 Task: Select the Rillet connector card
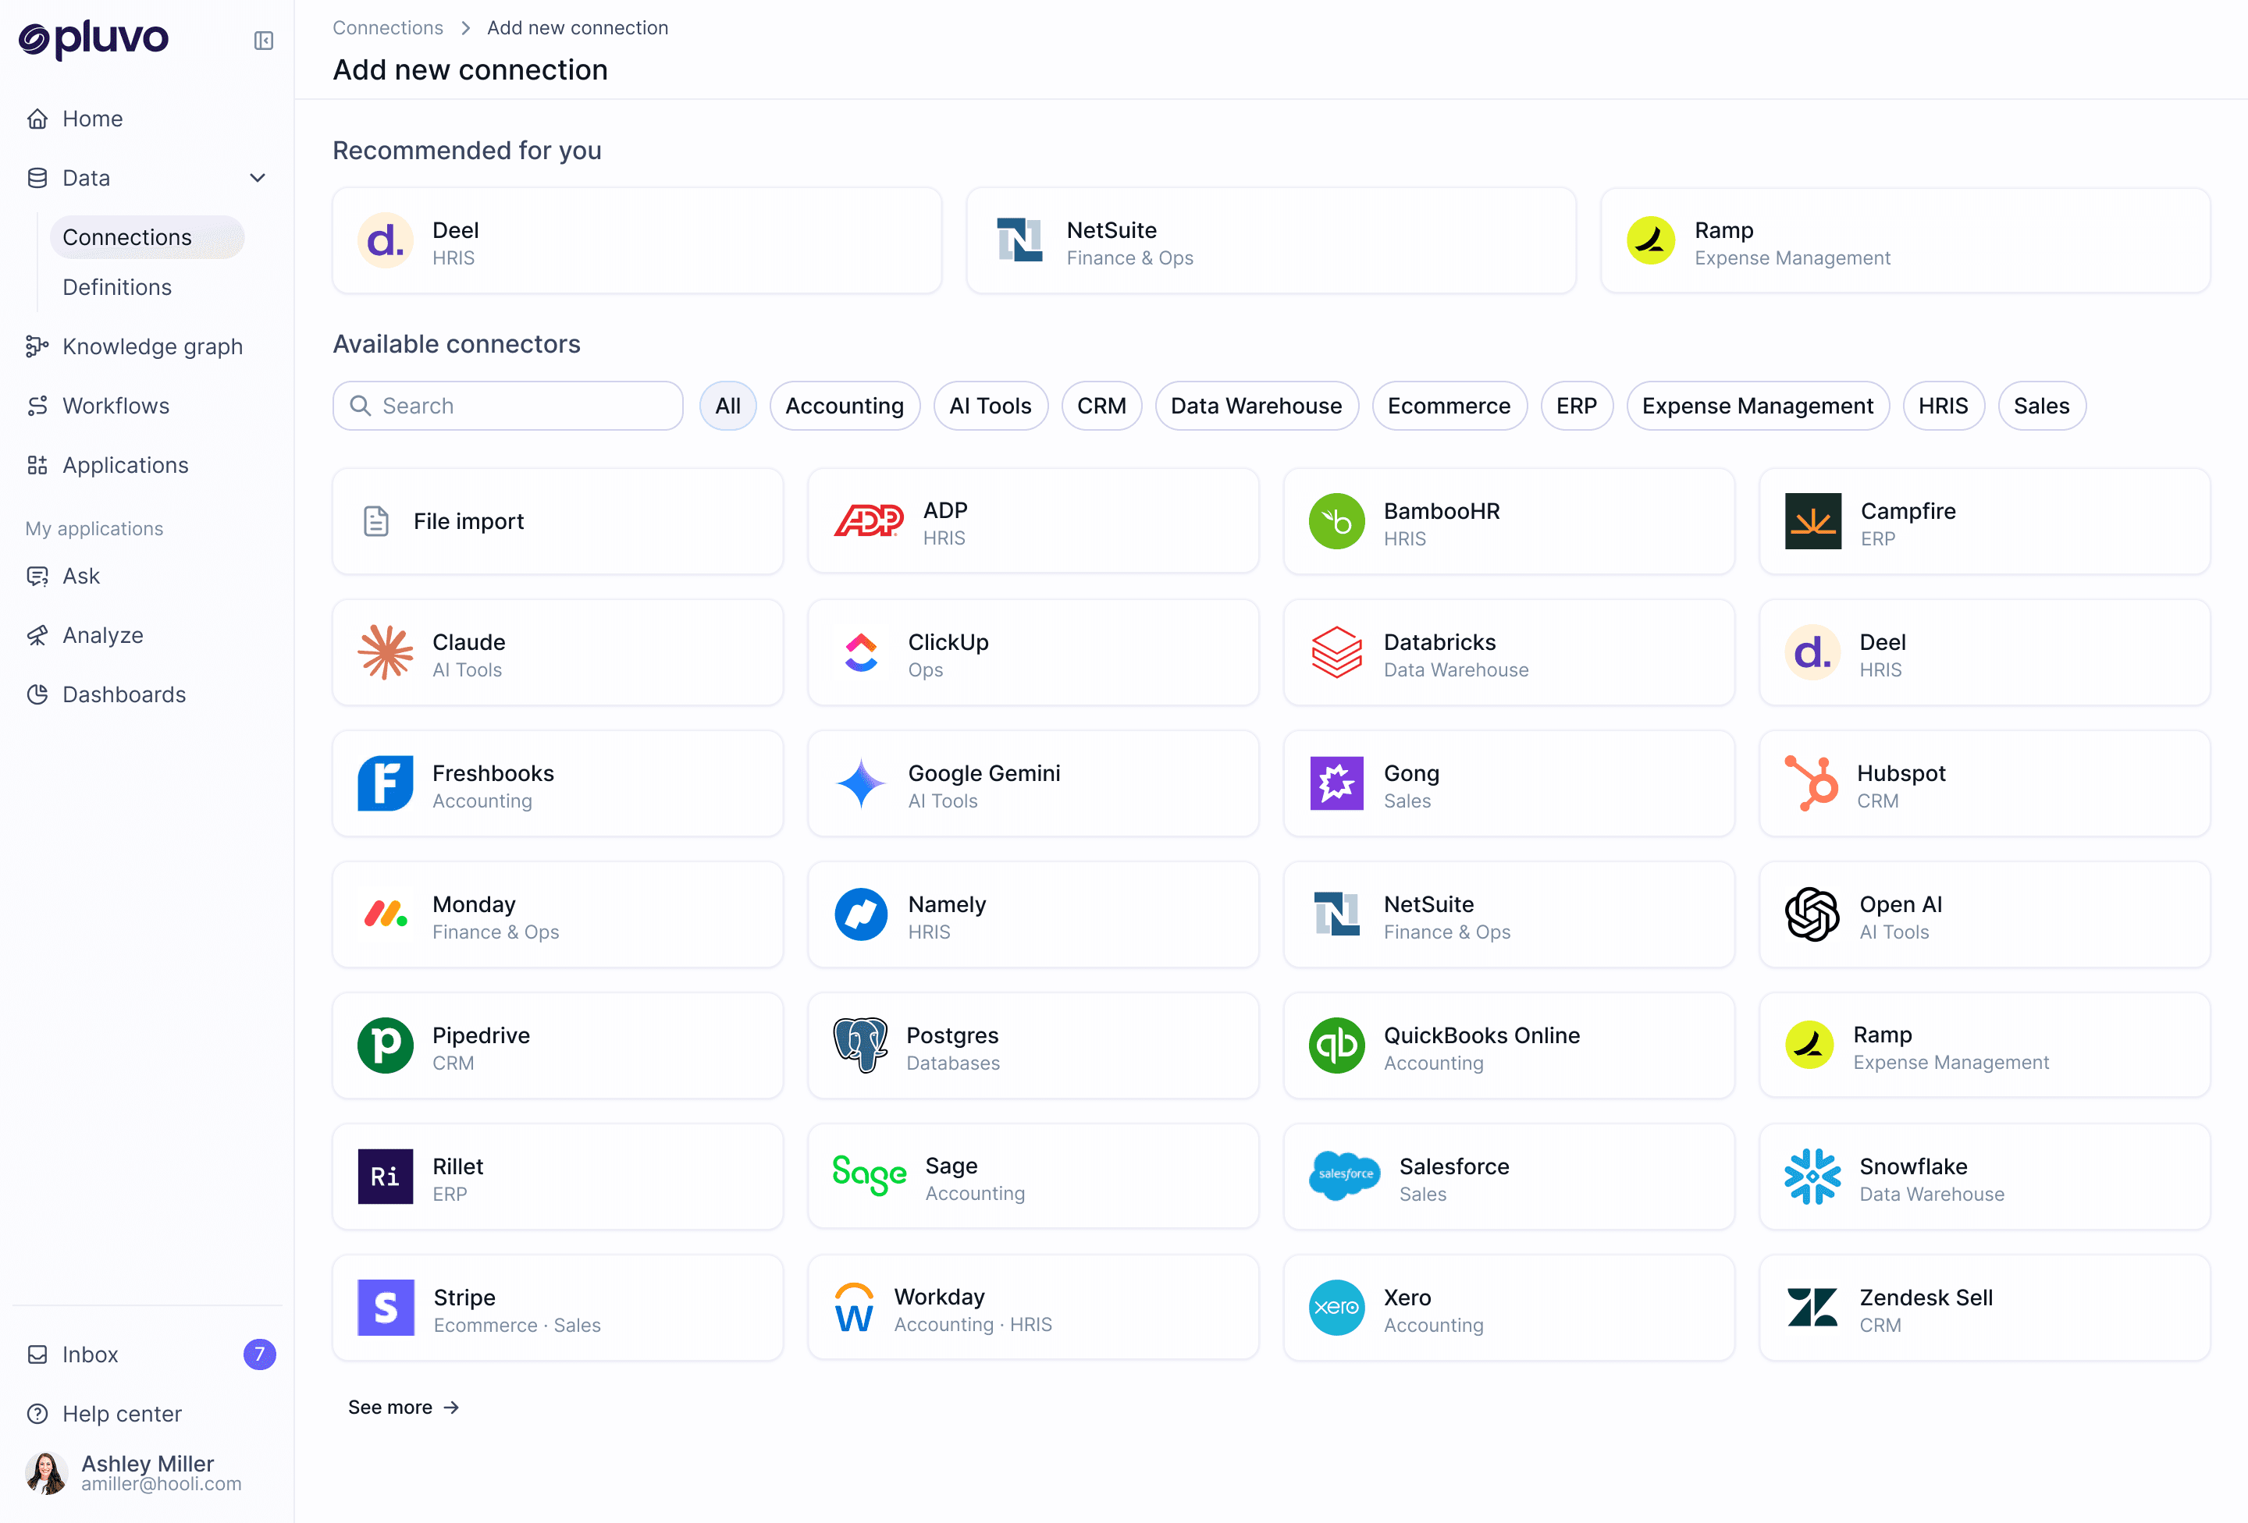(x=558, y=1177)
